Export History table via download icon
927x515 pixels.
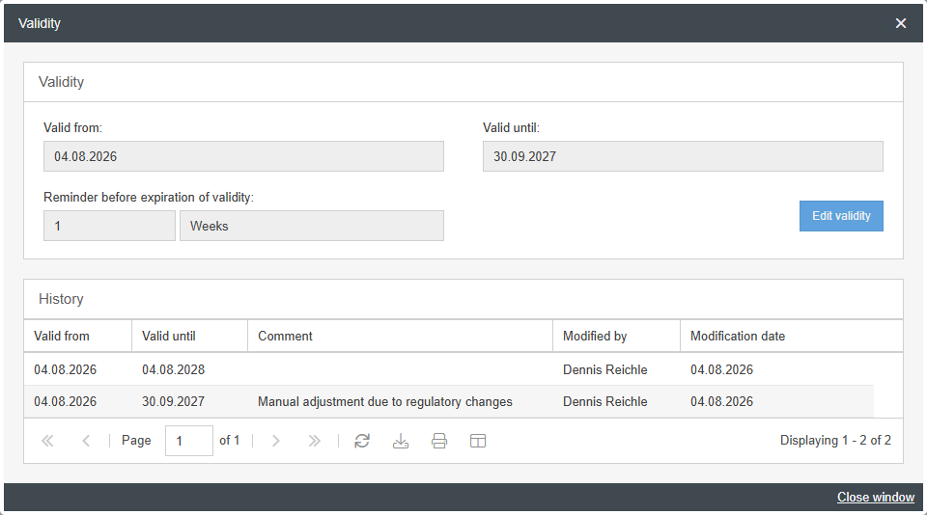401,441
